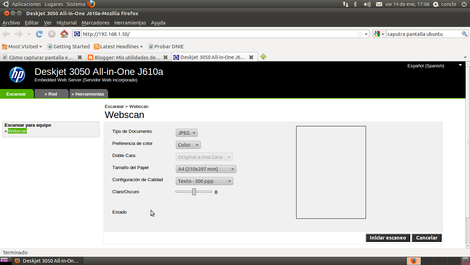Click the stop loading icon
Viewport: 470px width, 265px height.
pyautogui.click(x=52, y=34)
